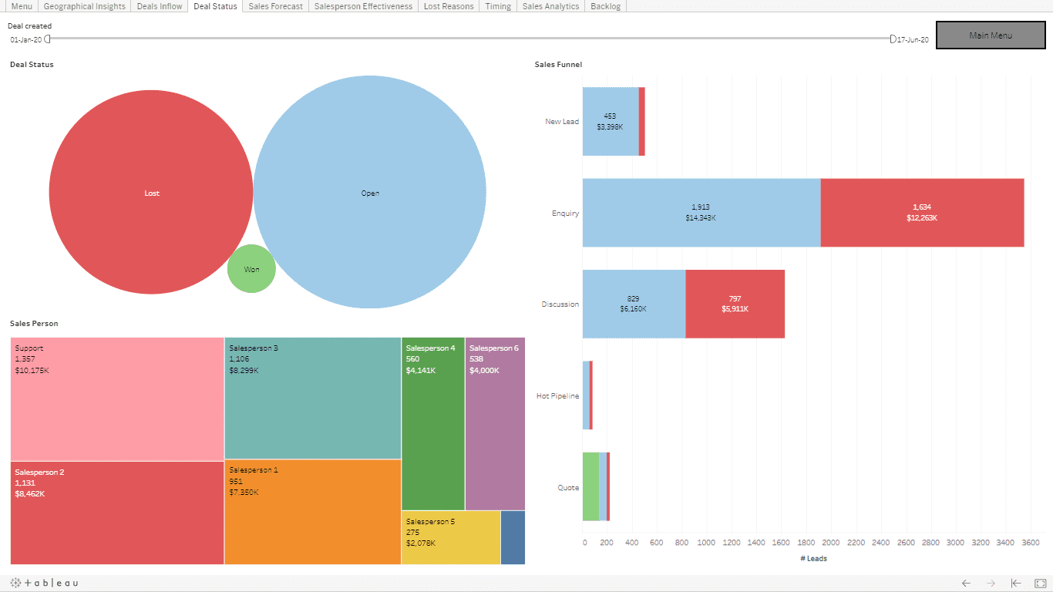Click the Enquiry lost bar 1,634

click(923, 213)
